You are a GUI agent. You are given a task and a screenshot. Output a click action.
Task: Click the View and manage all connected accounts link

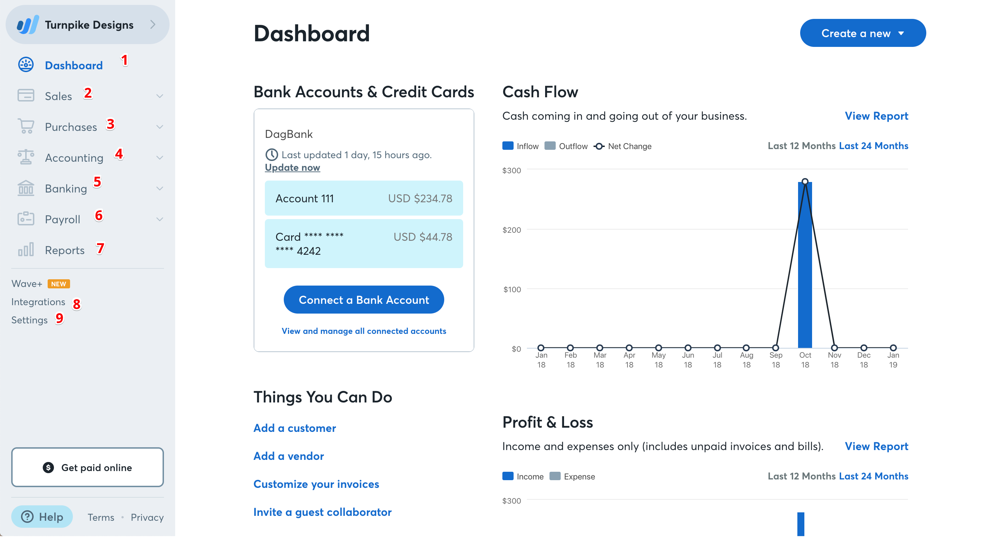point(364,331)
